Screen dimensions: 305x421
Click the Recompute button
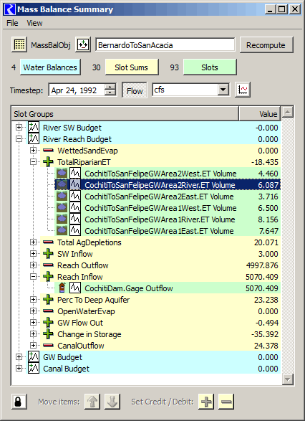[x=266, y=45]
